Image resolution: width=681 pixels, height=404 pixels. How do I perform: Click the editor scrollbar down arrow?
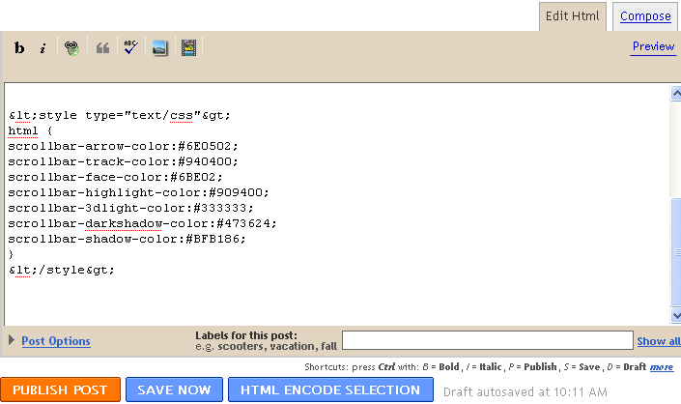(x=676, y=315)
